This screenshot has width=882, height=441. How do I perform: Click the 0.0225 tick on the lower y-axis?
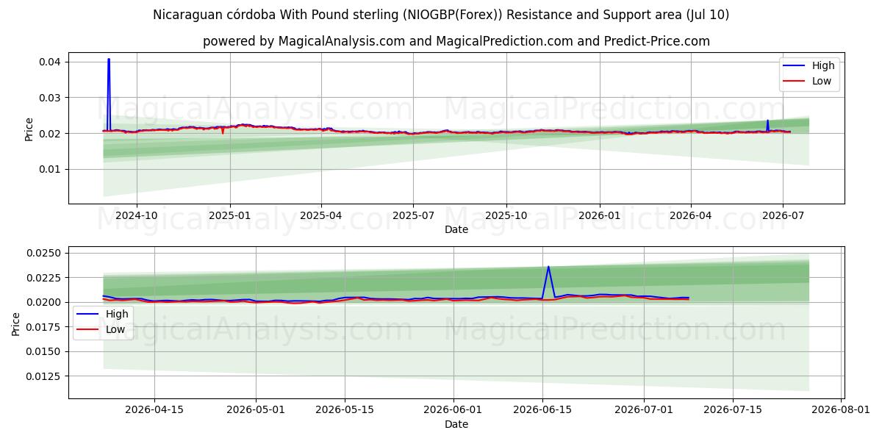tap(43, 278)
